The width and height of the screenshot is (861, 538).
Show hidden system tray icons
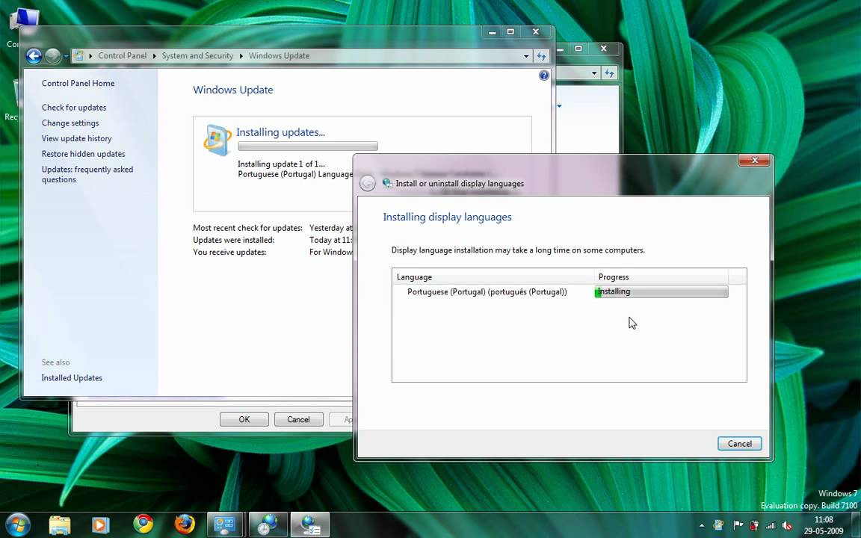701,525
